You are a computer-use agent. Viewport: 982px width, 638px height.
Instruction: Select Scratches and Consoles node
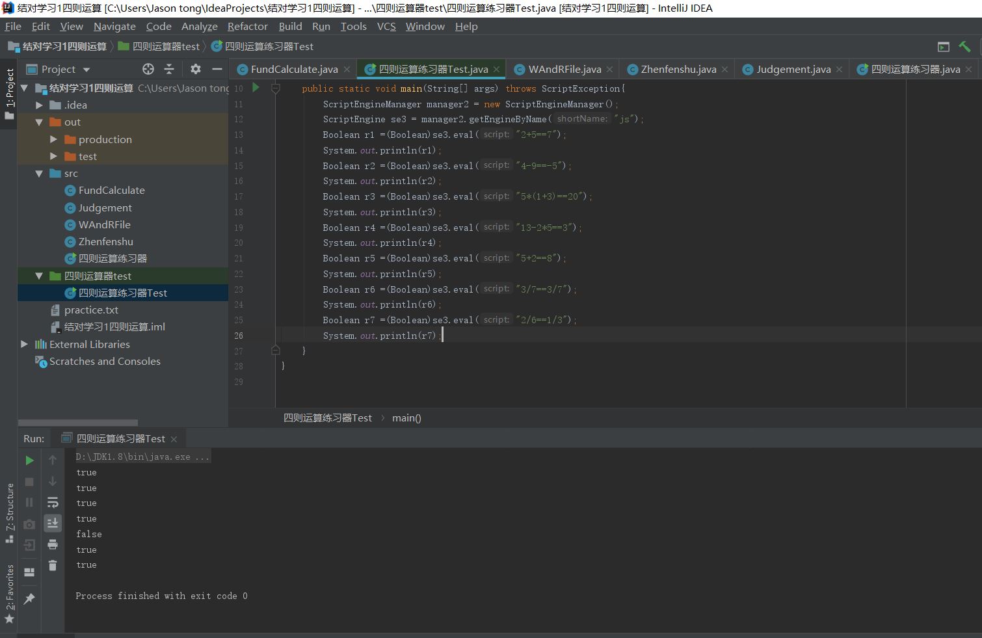click(x=104, y=361)
